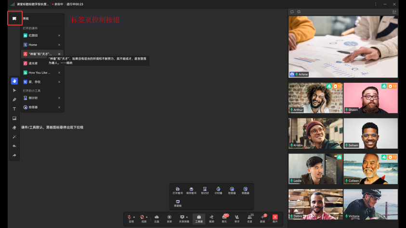This screenshot has width=406, height=228.
Task: Click the second bubble icon above videos
Action: click(299, 12)
